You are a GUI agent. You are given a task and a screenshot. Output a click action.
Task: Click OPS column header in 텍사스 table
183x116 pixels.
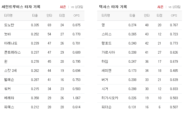point(174,15)
